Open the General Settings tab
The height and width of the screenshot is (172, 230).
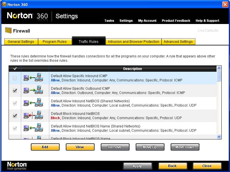(x=21, y=42)
